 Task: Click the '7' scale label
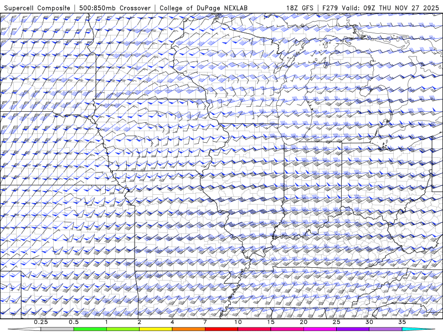point(205,322)
